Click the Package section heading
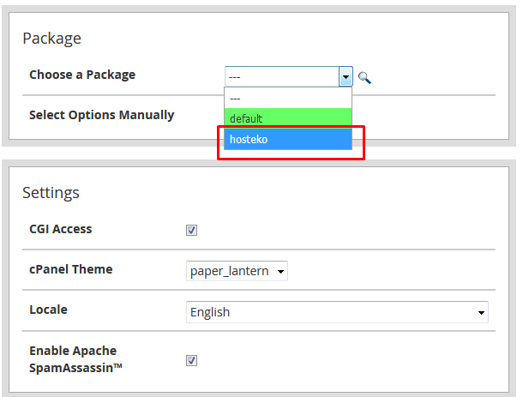 click(x=51, y=39)
